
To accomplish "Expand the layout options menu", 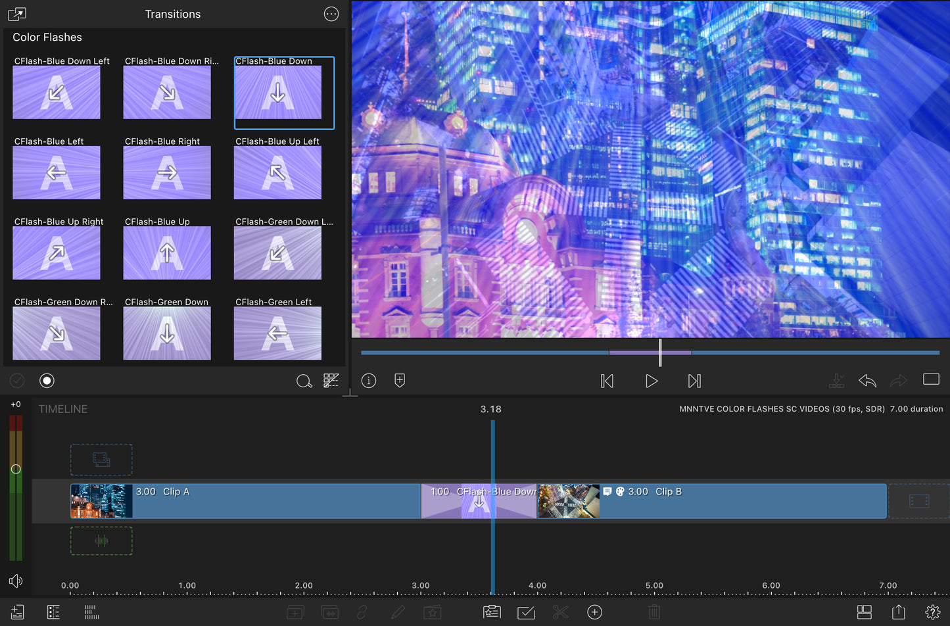I will tap(865, 612).
